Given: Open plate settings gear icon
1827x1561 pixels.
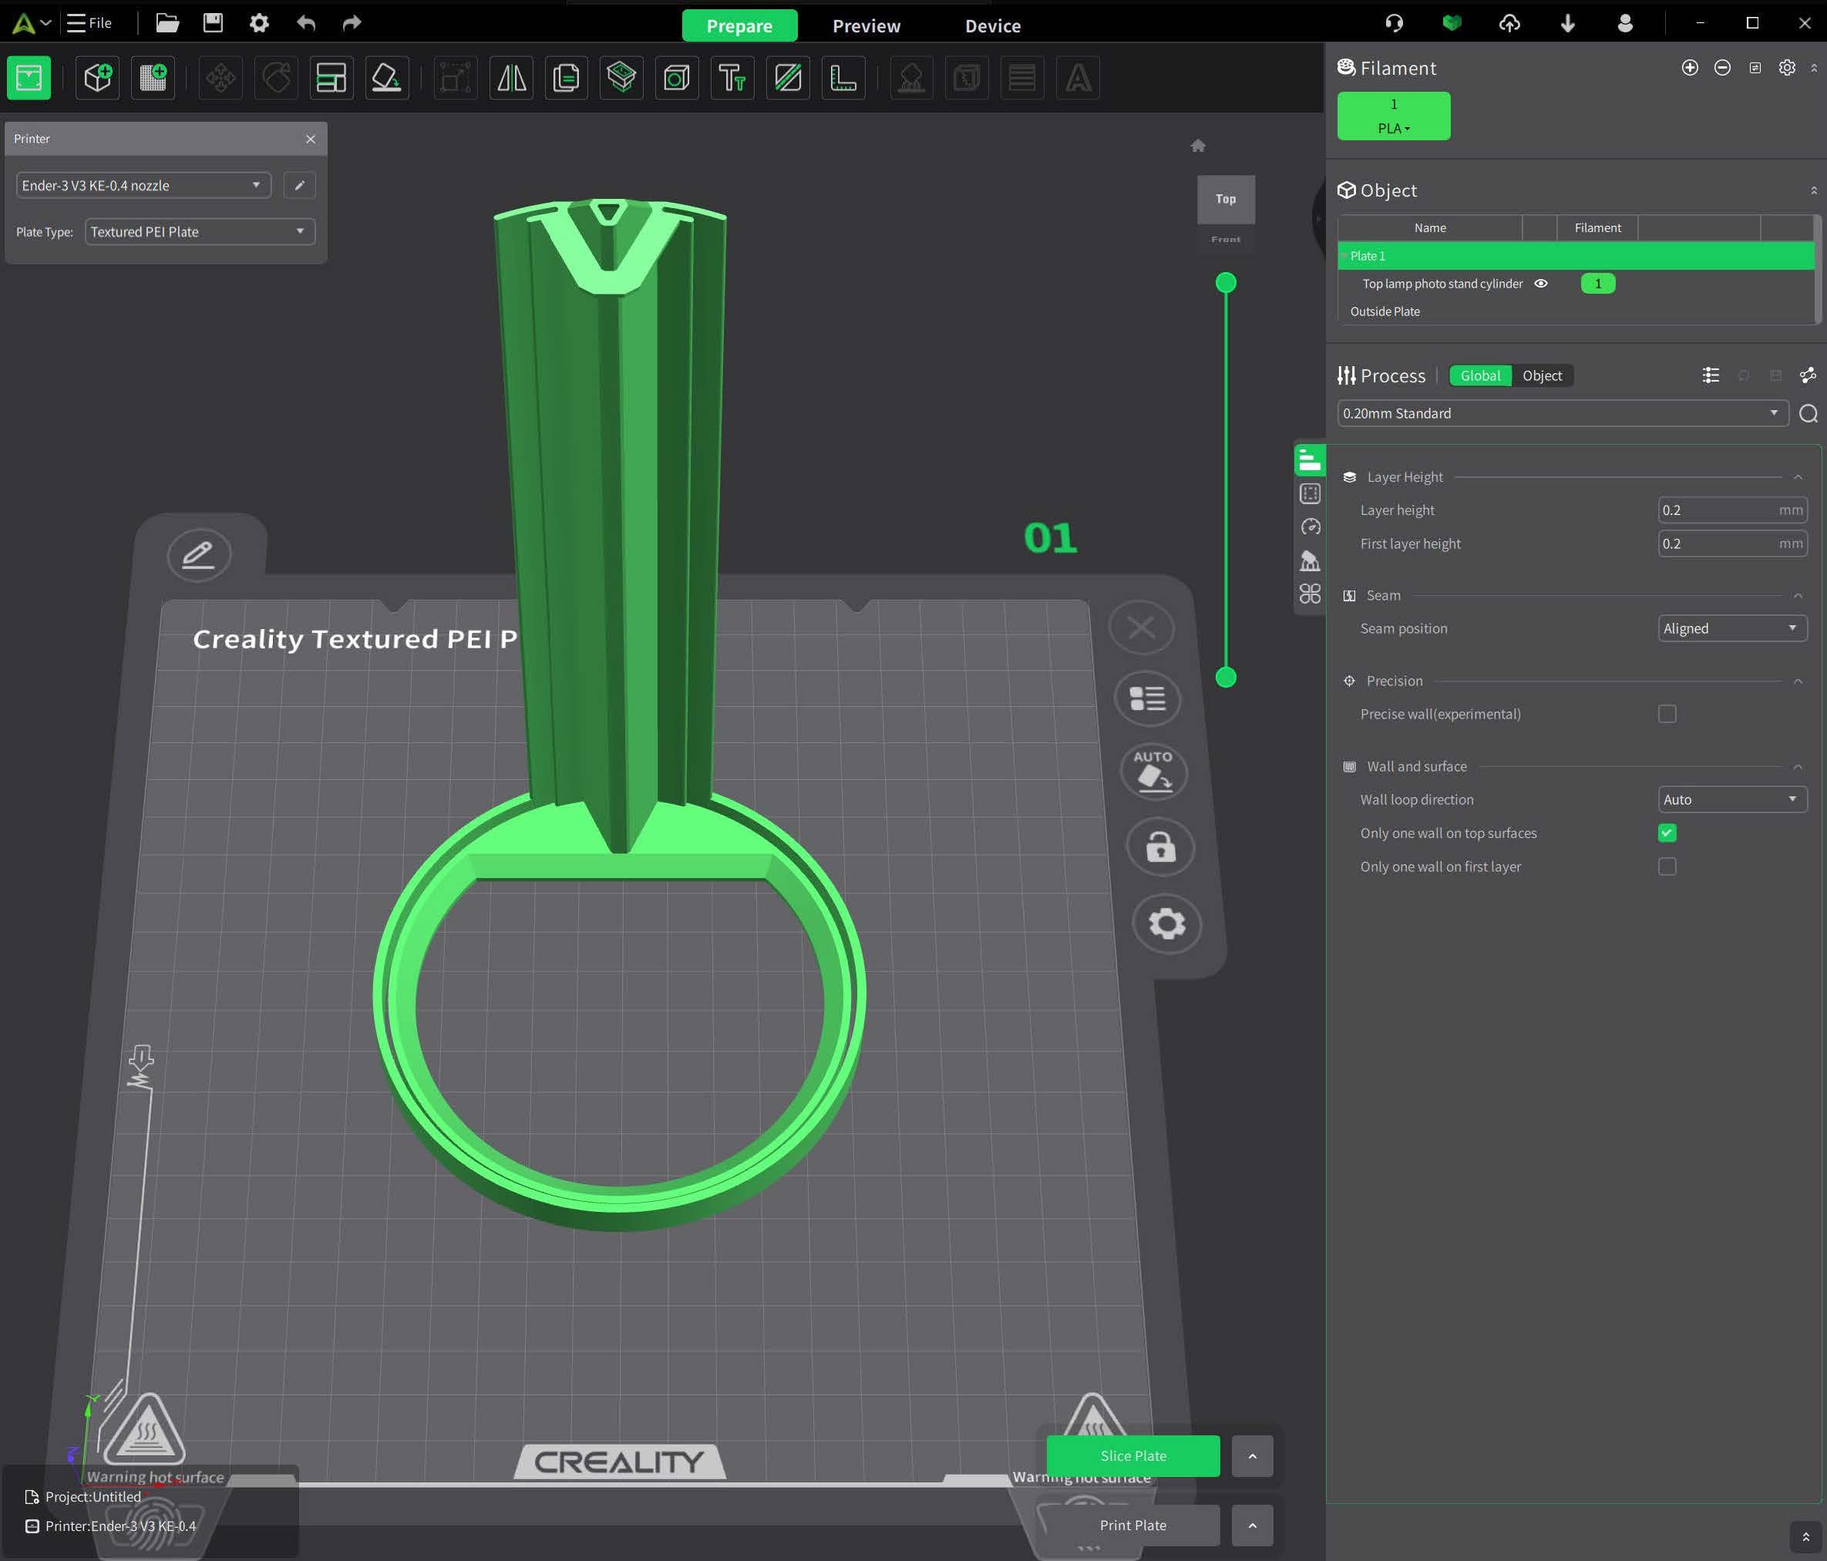Looking at the screenshot, I should tap(1166, 923).
